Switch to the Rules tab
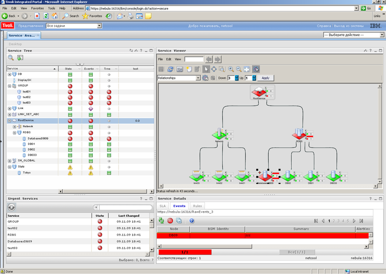Image resolution: width=386 pixels, height=274 pixels. pos(197,206)
